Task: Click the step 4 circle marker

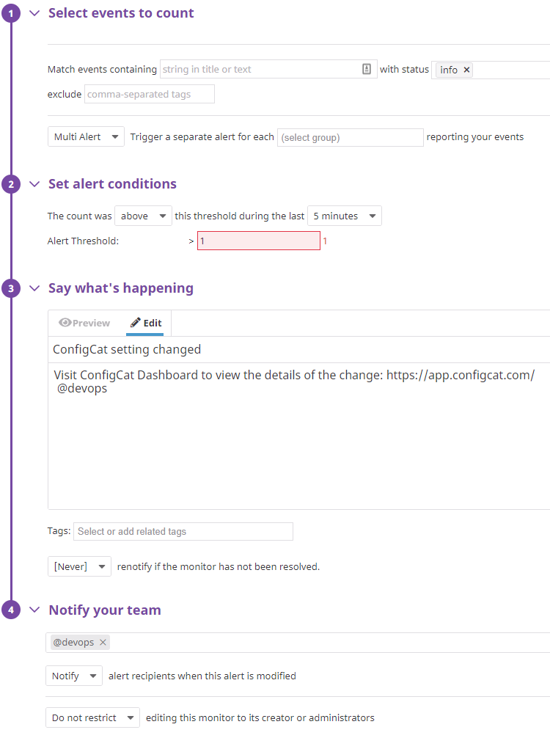Action: pyautogui.click(x=10, y=610)
